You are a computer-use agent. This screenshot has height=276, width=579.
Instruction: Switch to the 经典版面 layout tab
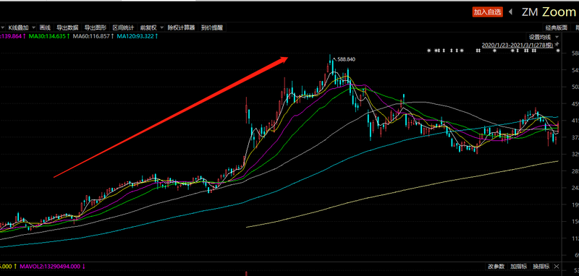557,27
